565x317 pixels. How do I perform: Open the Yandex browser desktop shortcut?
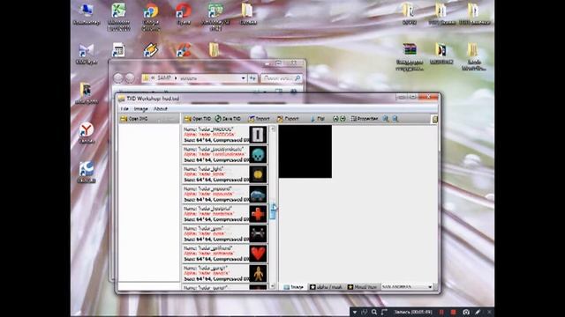pos(87,133)
